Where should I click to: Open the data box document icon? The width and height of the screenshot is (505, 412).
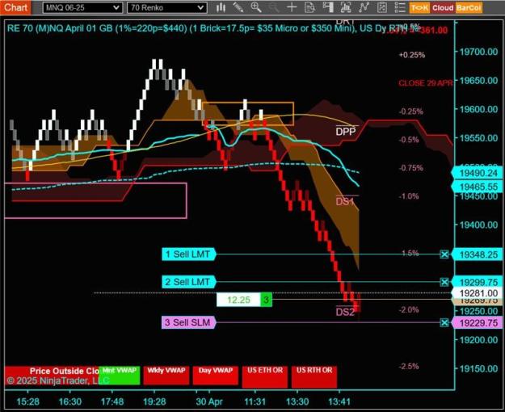(309, 7)
